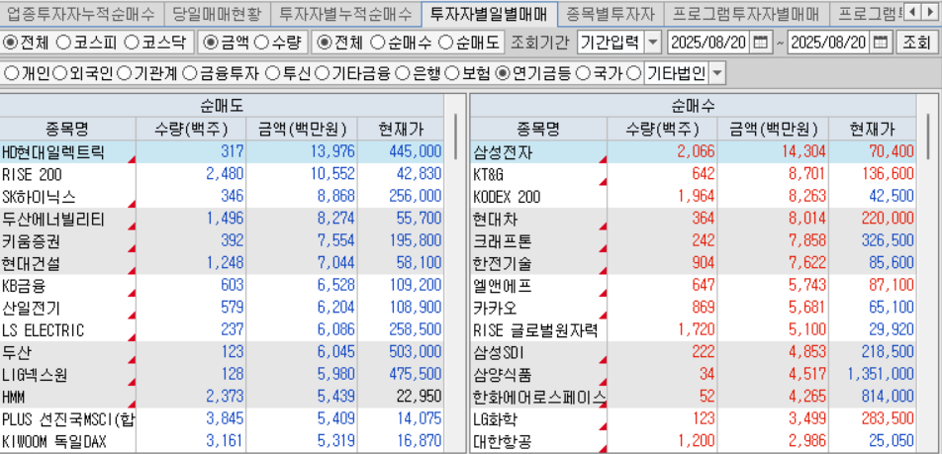Select HMM row

click(x=222, y=397)
